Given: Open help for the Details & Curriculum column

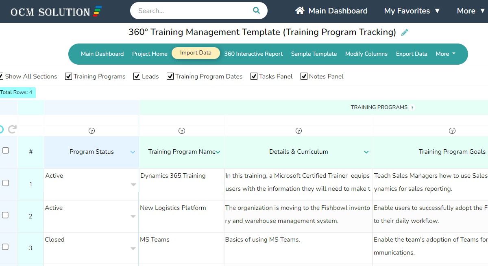Looking at the screenshot, I should pyautogui.click(x=298, y=131).
